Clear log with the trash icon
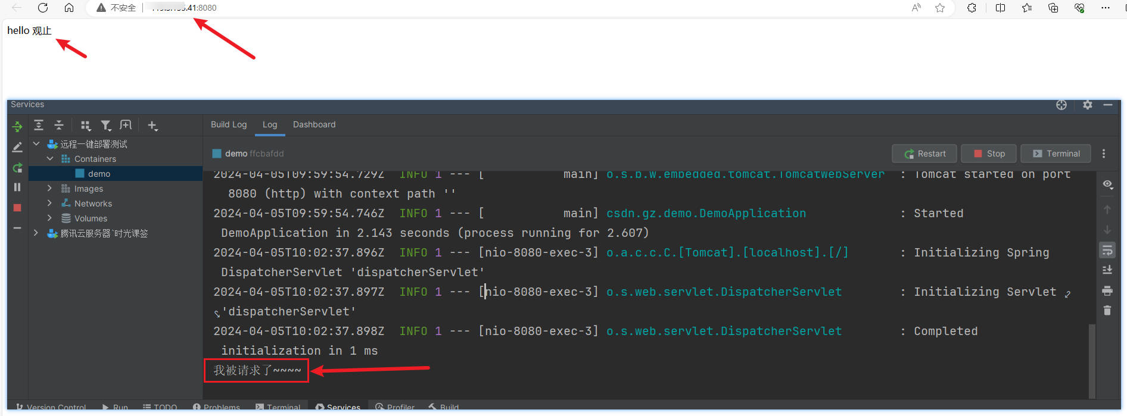This screenshot has width=1127, height=416. (x=1107, y=311)
